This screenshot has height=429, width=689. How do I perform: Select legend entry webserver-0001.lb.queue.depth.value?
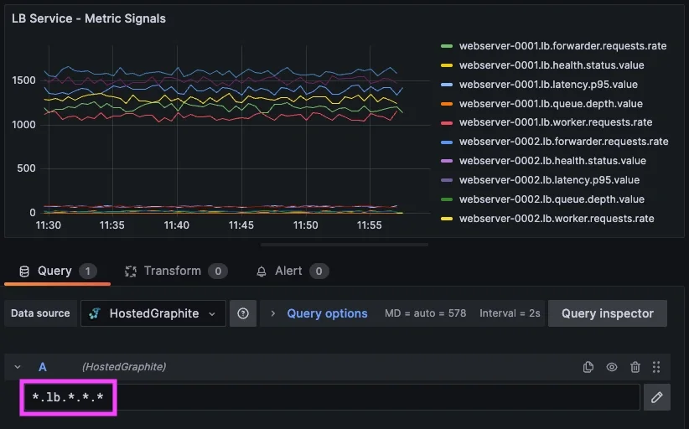point(551,104)
